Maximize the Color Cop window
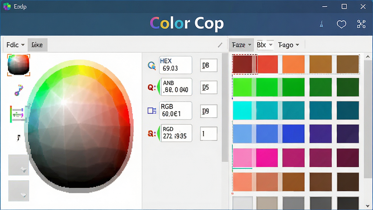The height and width of the screenshot is (210, 373). click(344, 7)
